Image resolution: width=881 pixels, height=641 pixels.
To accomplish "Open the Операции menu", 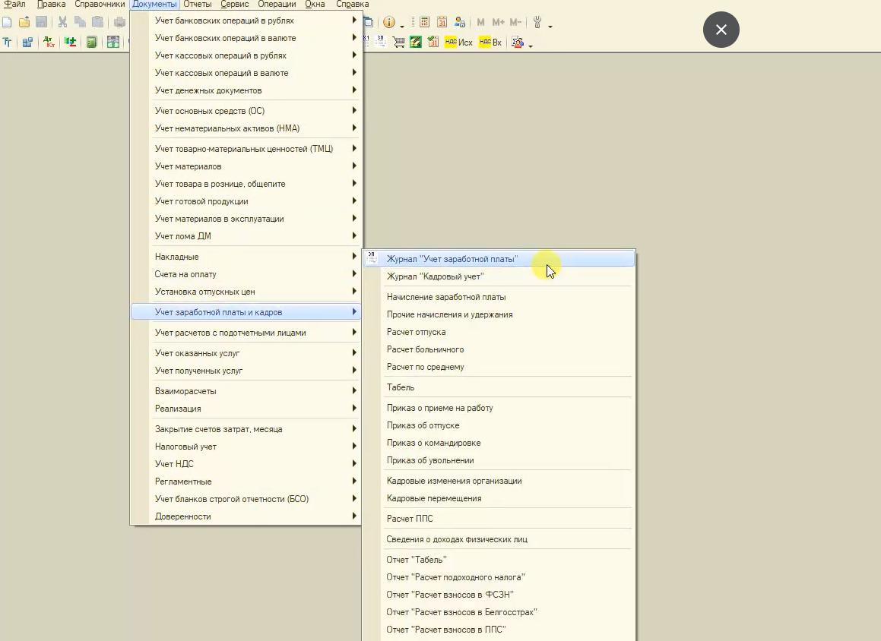I will point(277,4).
